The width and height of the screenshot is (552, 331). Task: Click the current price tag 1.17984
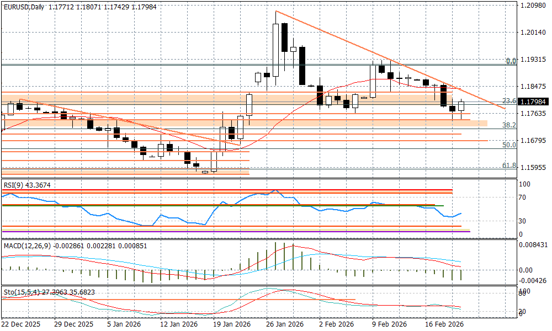tap(533, 102)
